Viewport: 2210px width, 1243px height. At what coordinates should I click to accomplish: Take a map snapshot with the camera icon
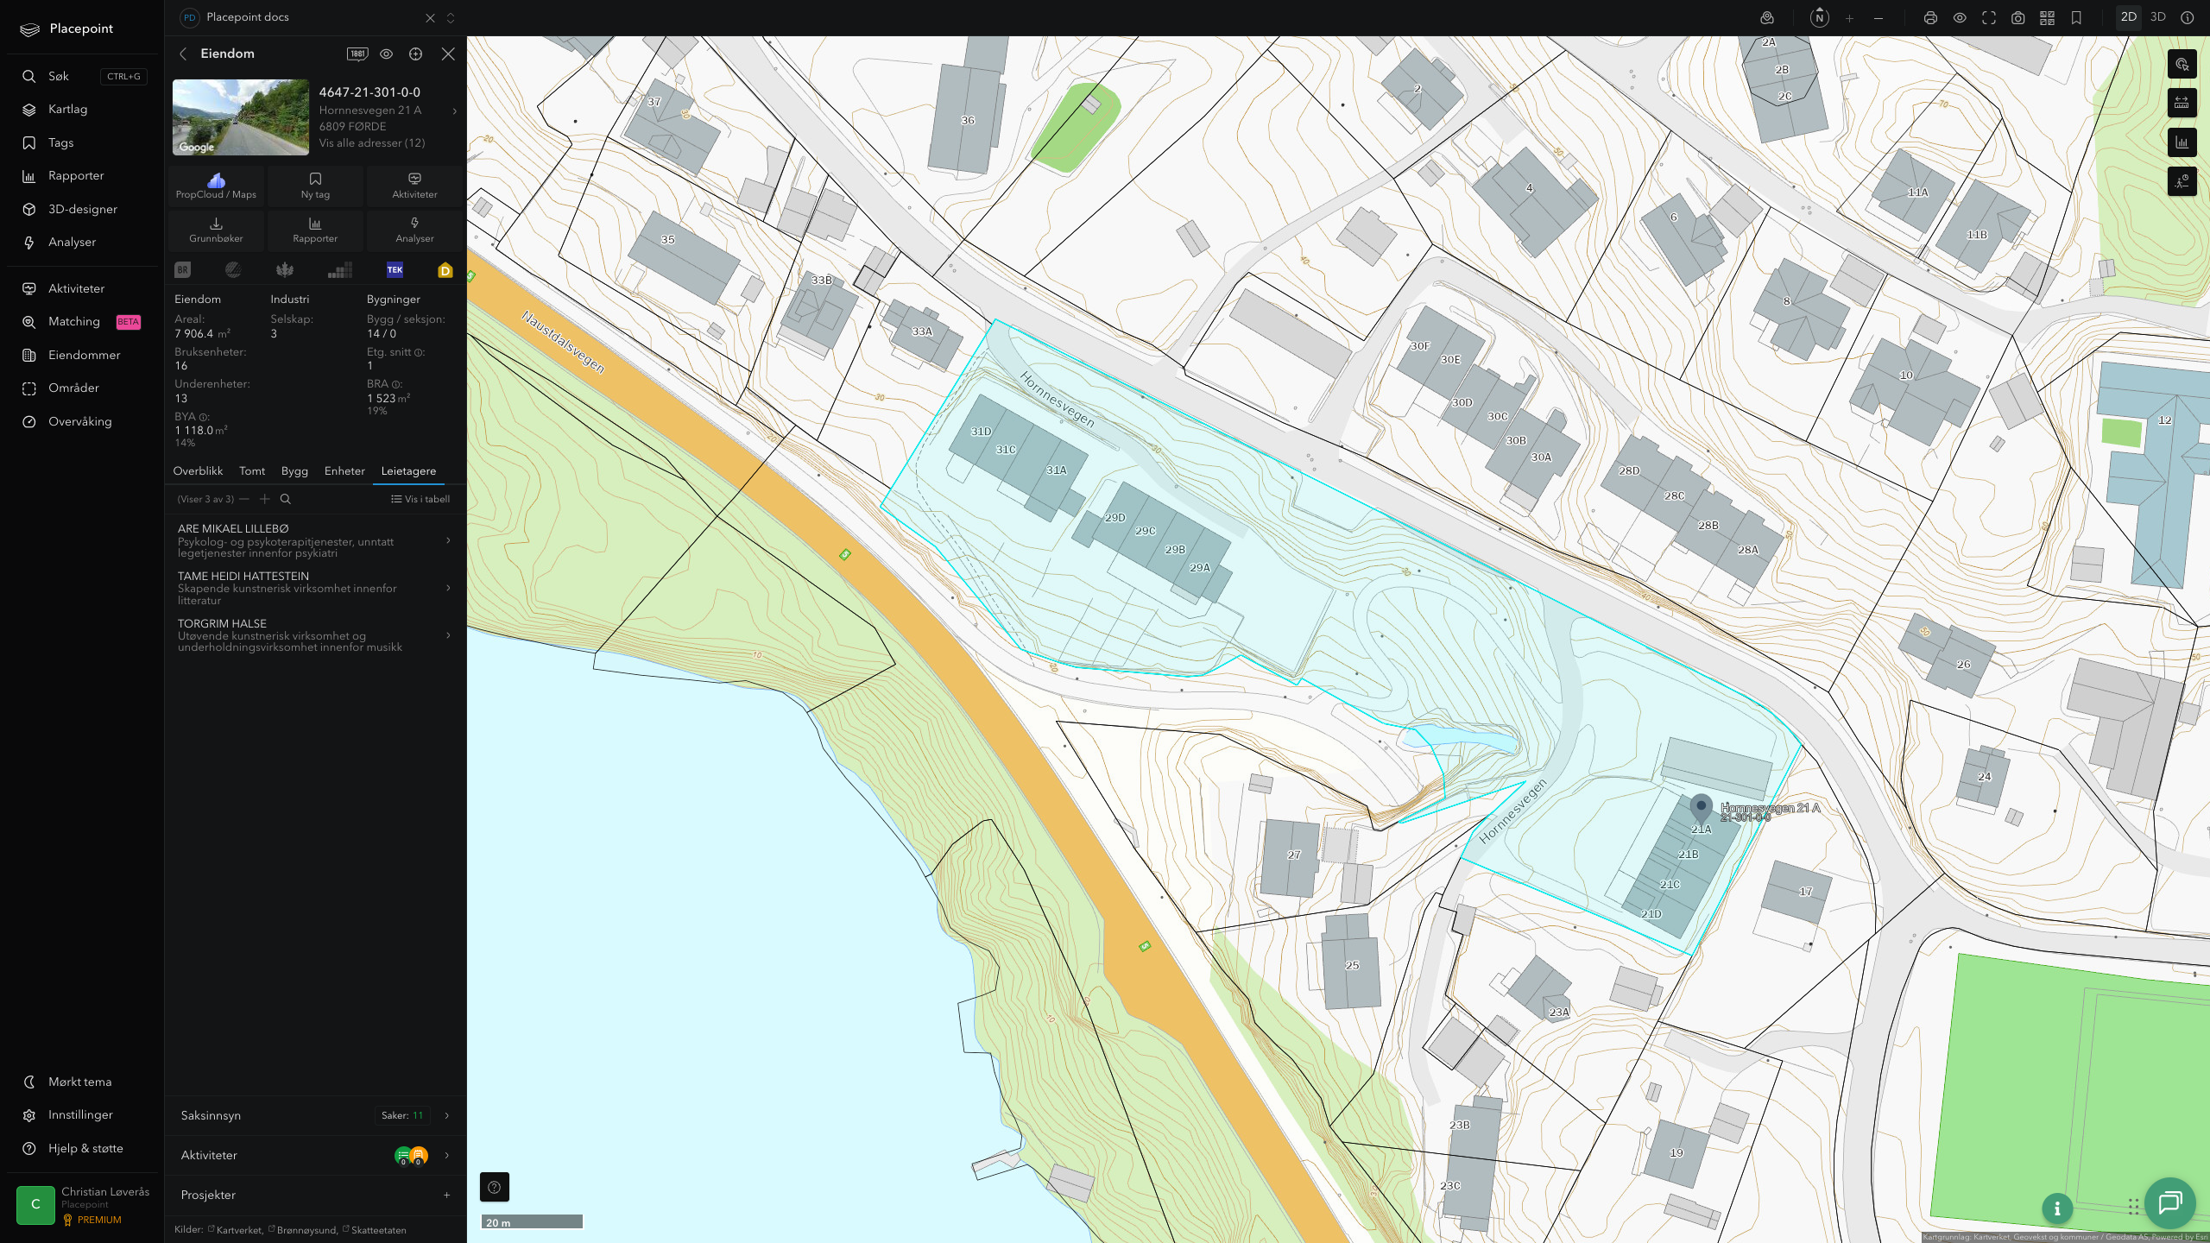point(2018,17)
